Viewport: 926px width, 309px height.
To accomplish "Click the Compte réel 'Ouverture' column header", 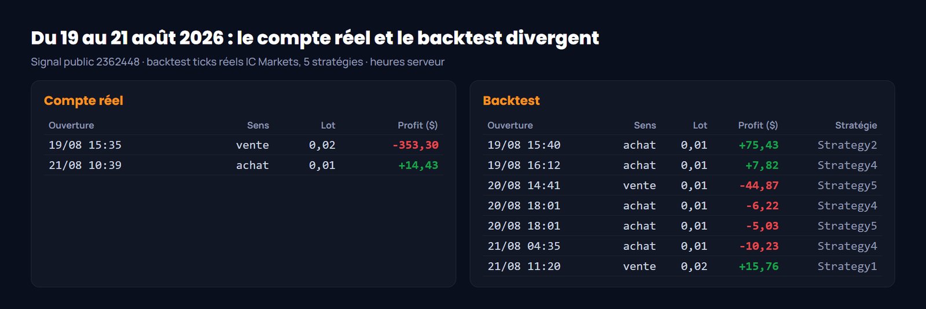I will pyautogui.click(x=71, y=125).
